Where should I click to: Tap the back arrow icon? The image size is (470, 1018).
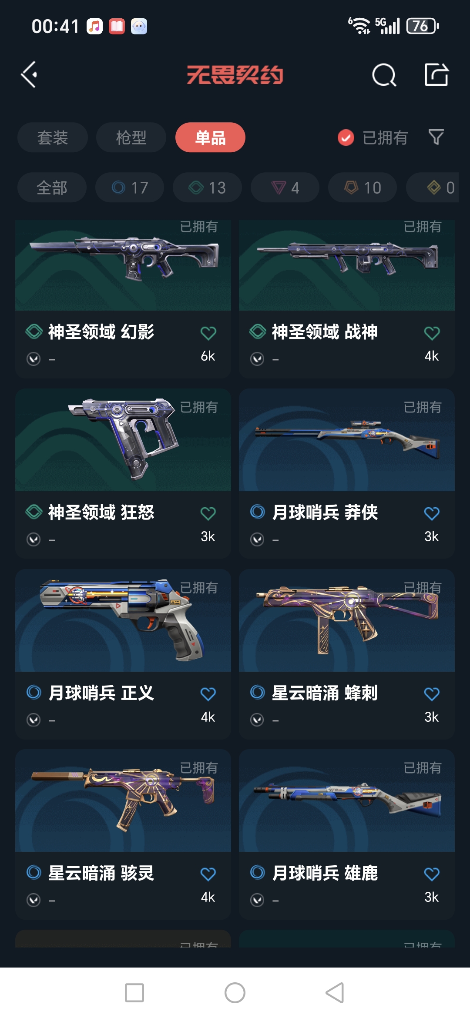29,75
